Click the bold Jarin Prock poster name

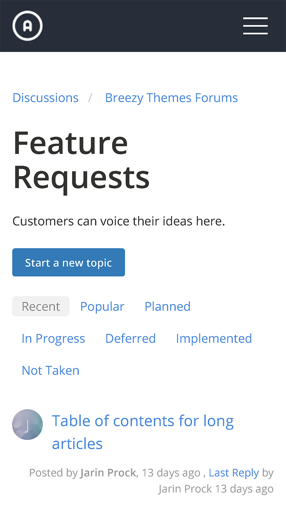click(108, 473)
